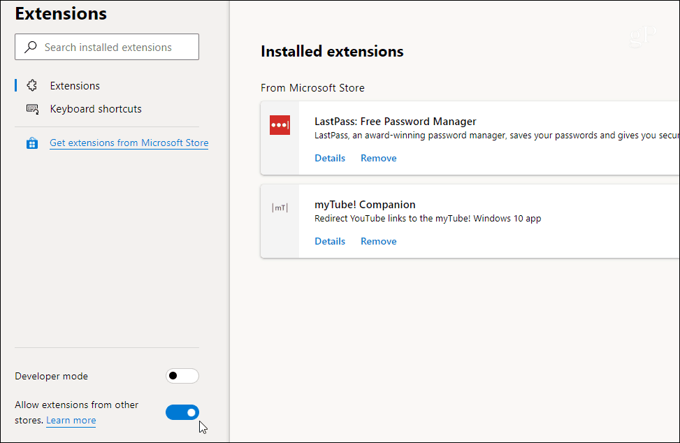The width and height of the screenshot is (680, 443).
Task: Click the Redirect YouTube links description
Action: [428, 219]
